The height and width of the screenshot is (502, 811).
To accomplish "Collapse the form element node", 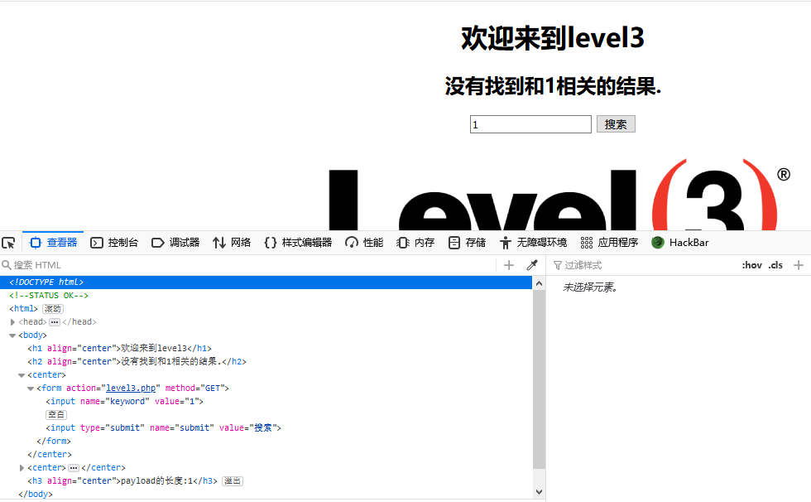I will pyautogui.click(x=31, y=389).
